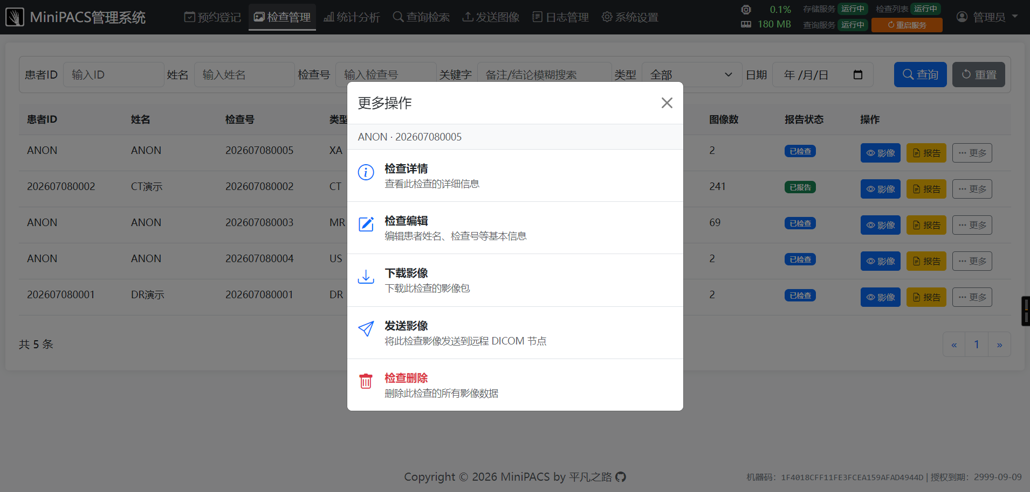Close the 更多操作 dialog with X

(x=667, y=103)
